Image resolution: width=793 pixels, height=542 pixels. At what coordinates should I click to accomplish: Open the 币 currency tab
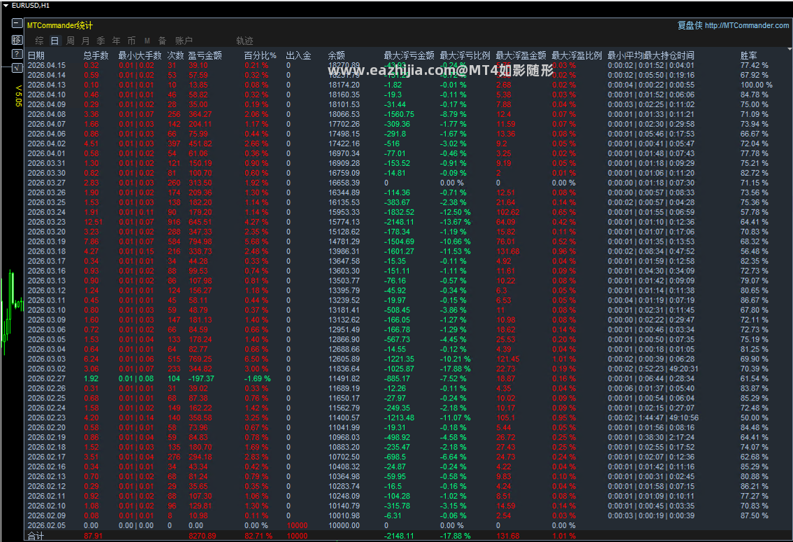pos(132,41)
